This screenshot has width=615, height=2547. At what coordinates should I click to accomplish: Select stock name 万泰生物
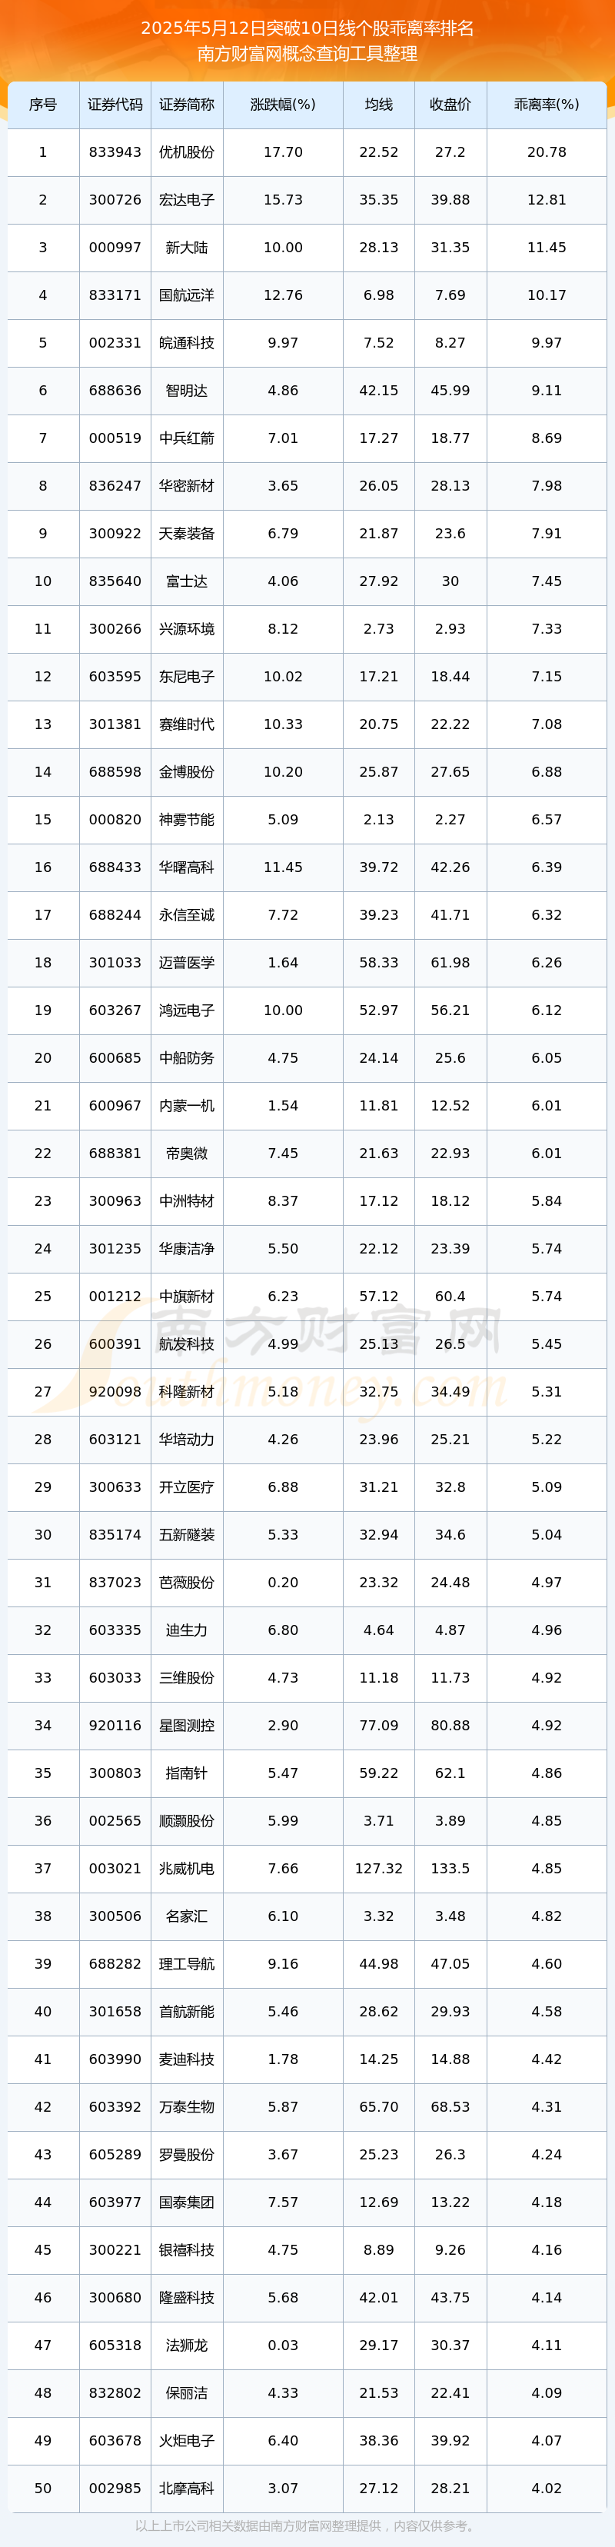pos(187,2106)
